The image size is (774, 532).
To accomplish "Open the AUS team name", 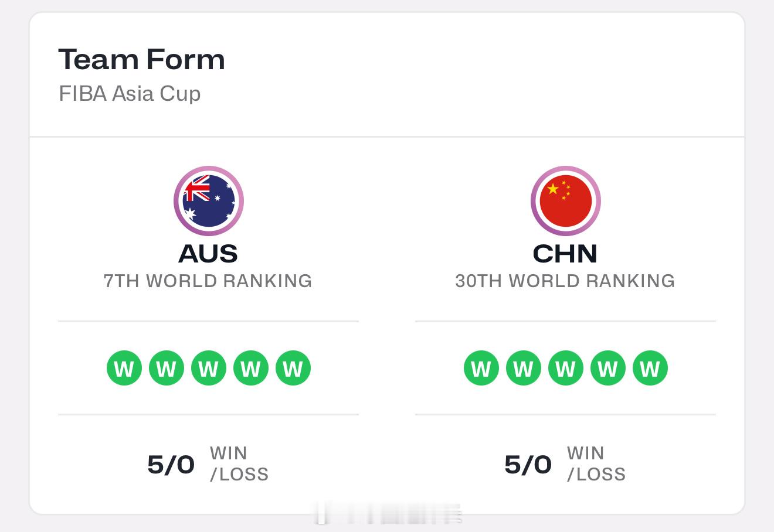I will pos(208,254).
